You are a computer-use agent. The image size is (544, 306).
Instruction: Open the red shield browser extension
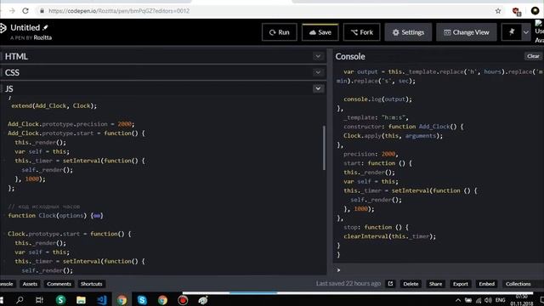tap(516, 11)
